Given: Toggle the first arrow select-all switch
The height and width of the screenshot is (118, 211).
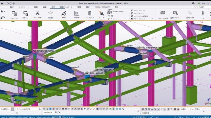Looking at the screenshot, I should (44, 109).
